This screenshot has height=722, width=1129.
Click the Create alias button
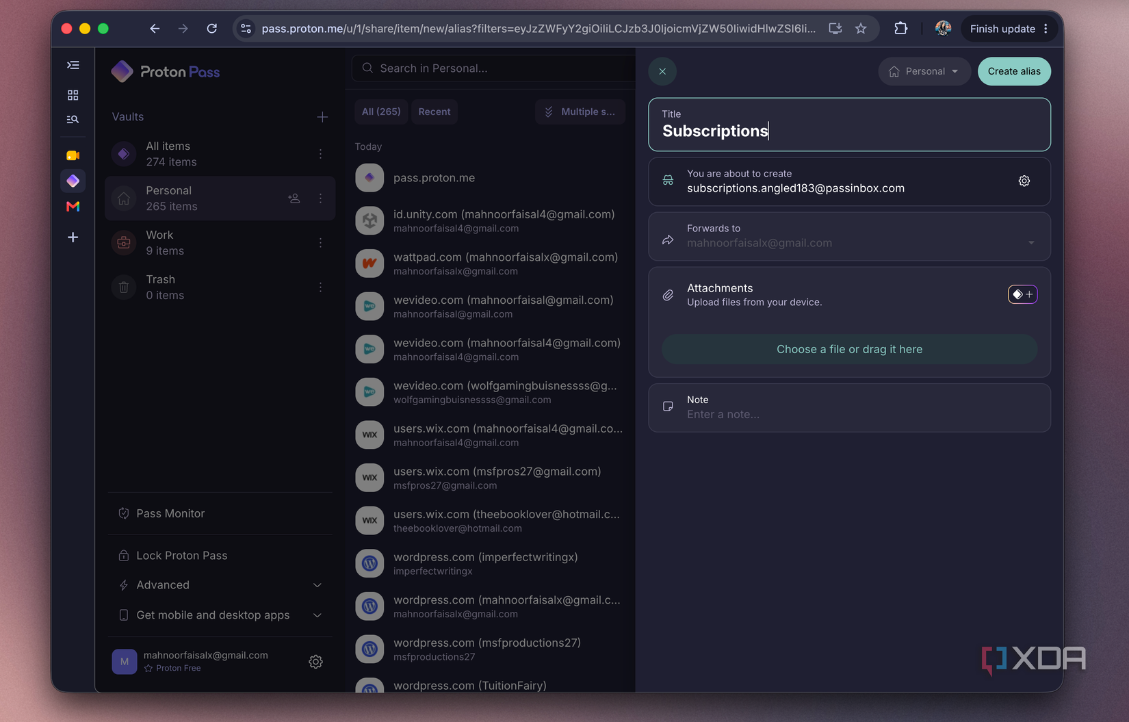(1014, 71)
